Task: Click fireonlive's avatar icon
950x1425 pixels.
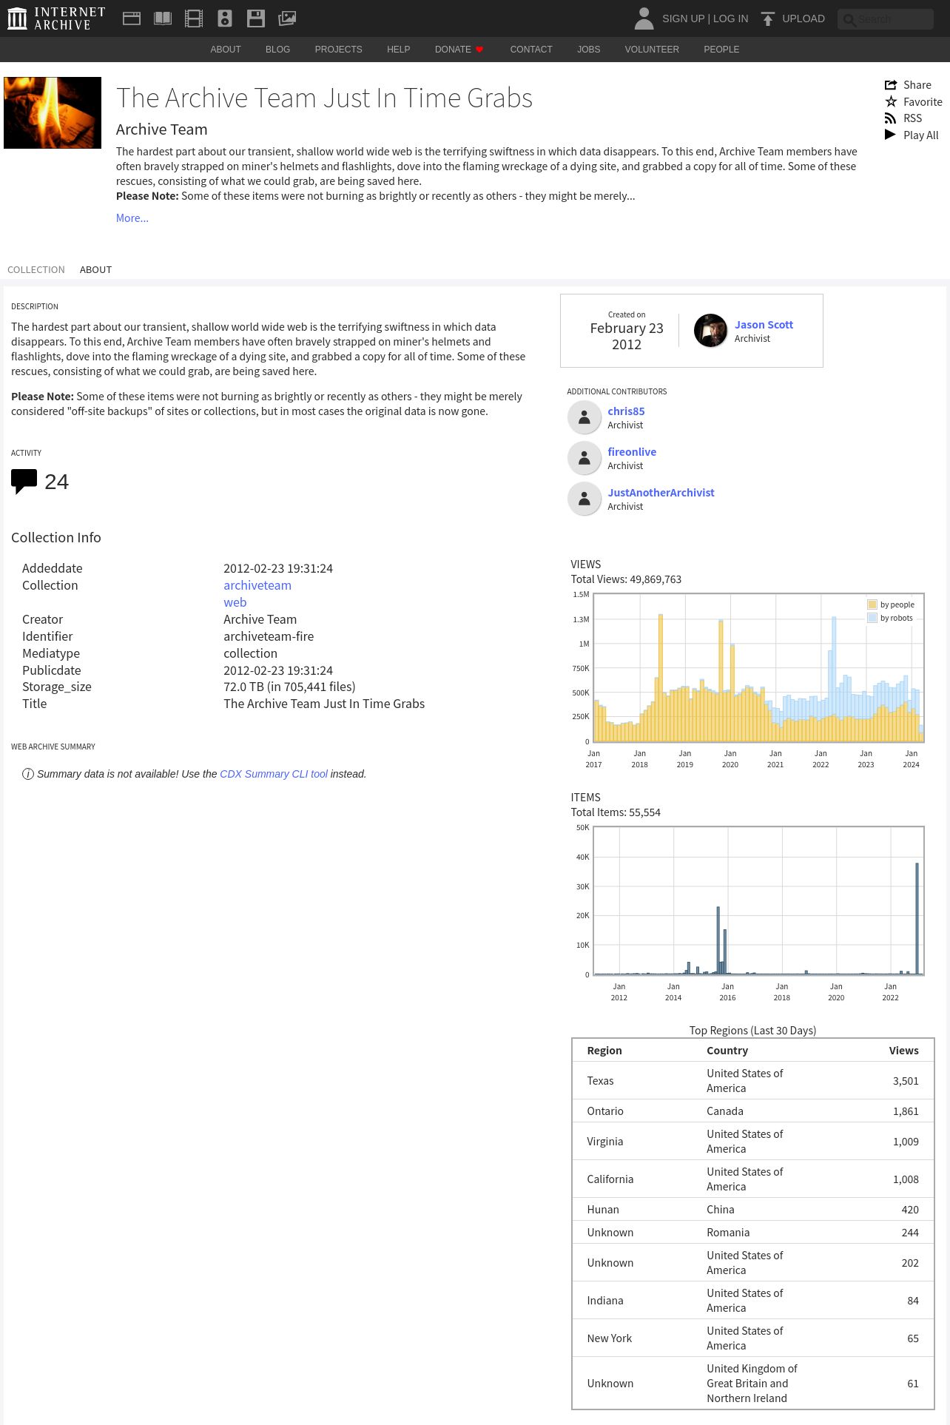Action: (585, 458)
